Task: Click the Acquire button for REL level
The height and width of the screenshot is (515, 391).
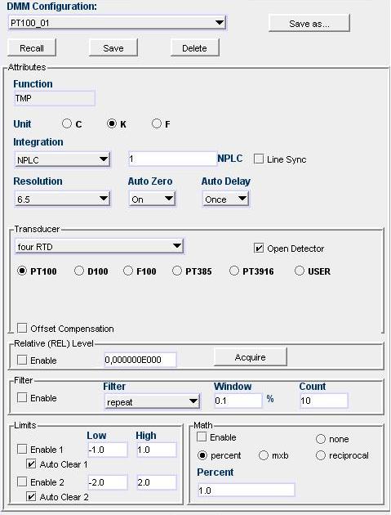Action: tap(251, 357)
